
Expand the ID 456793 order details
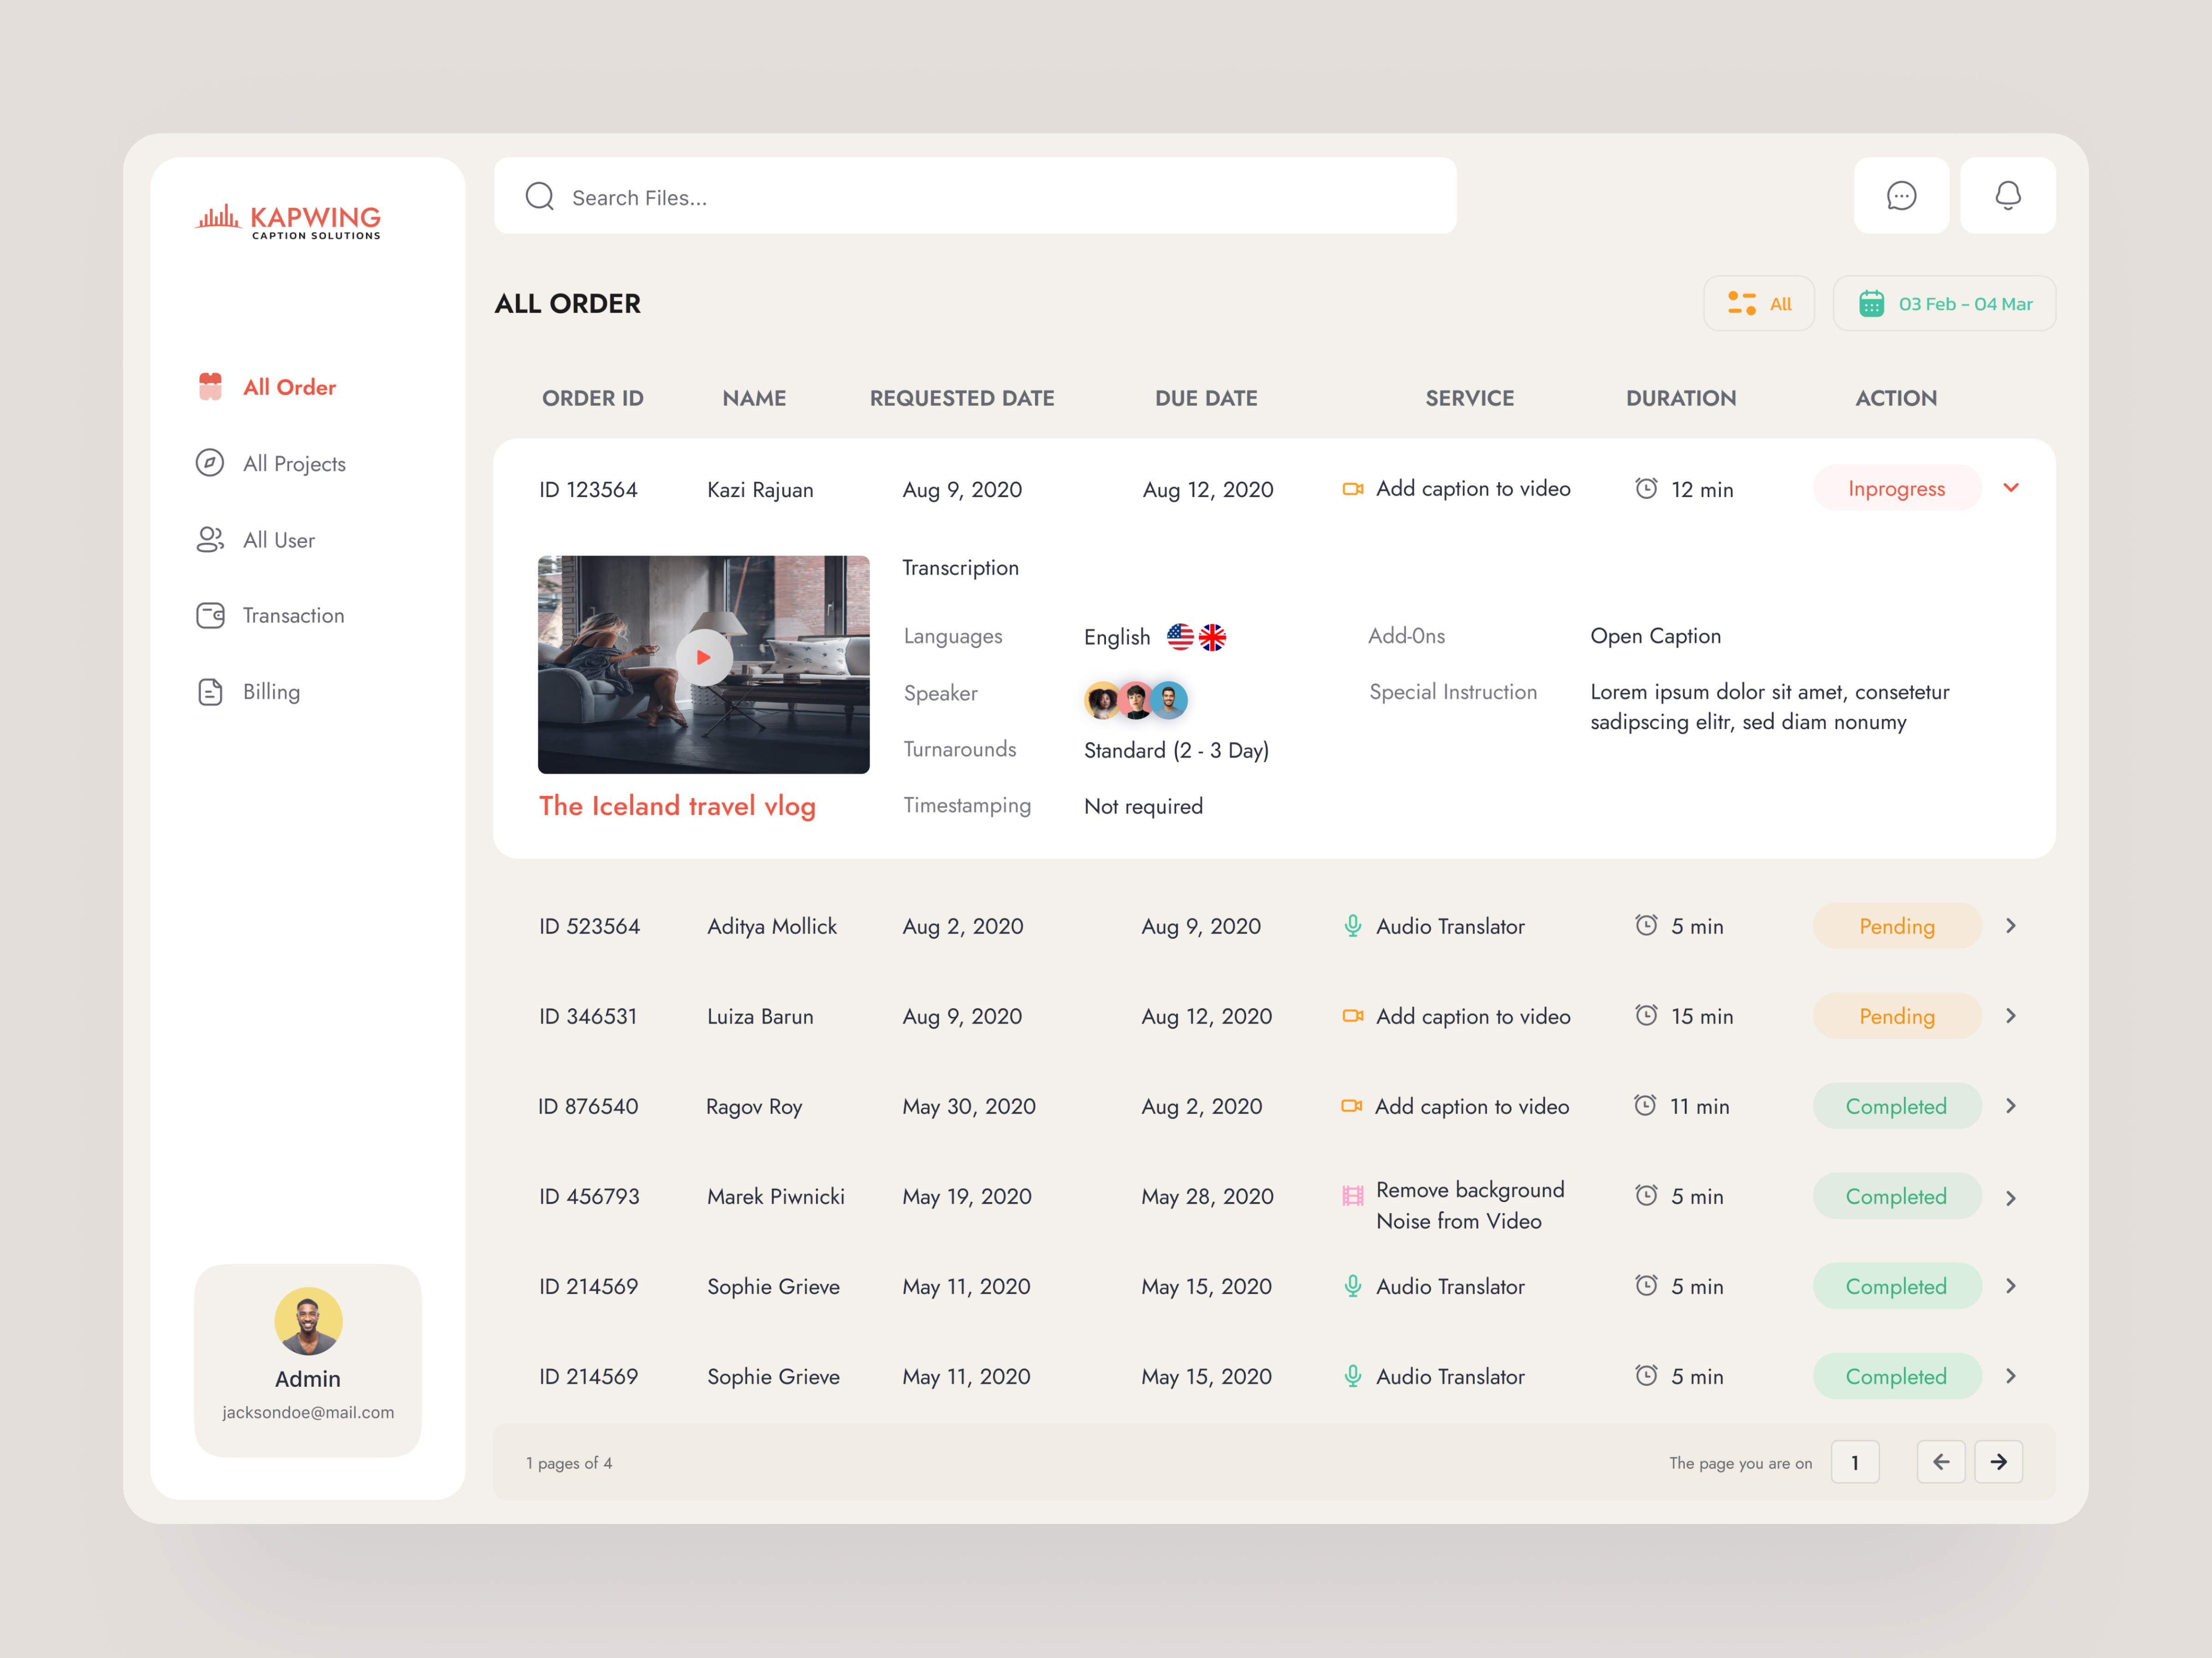[2011, 1198]
